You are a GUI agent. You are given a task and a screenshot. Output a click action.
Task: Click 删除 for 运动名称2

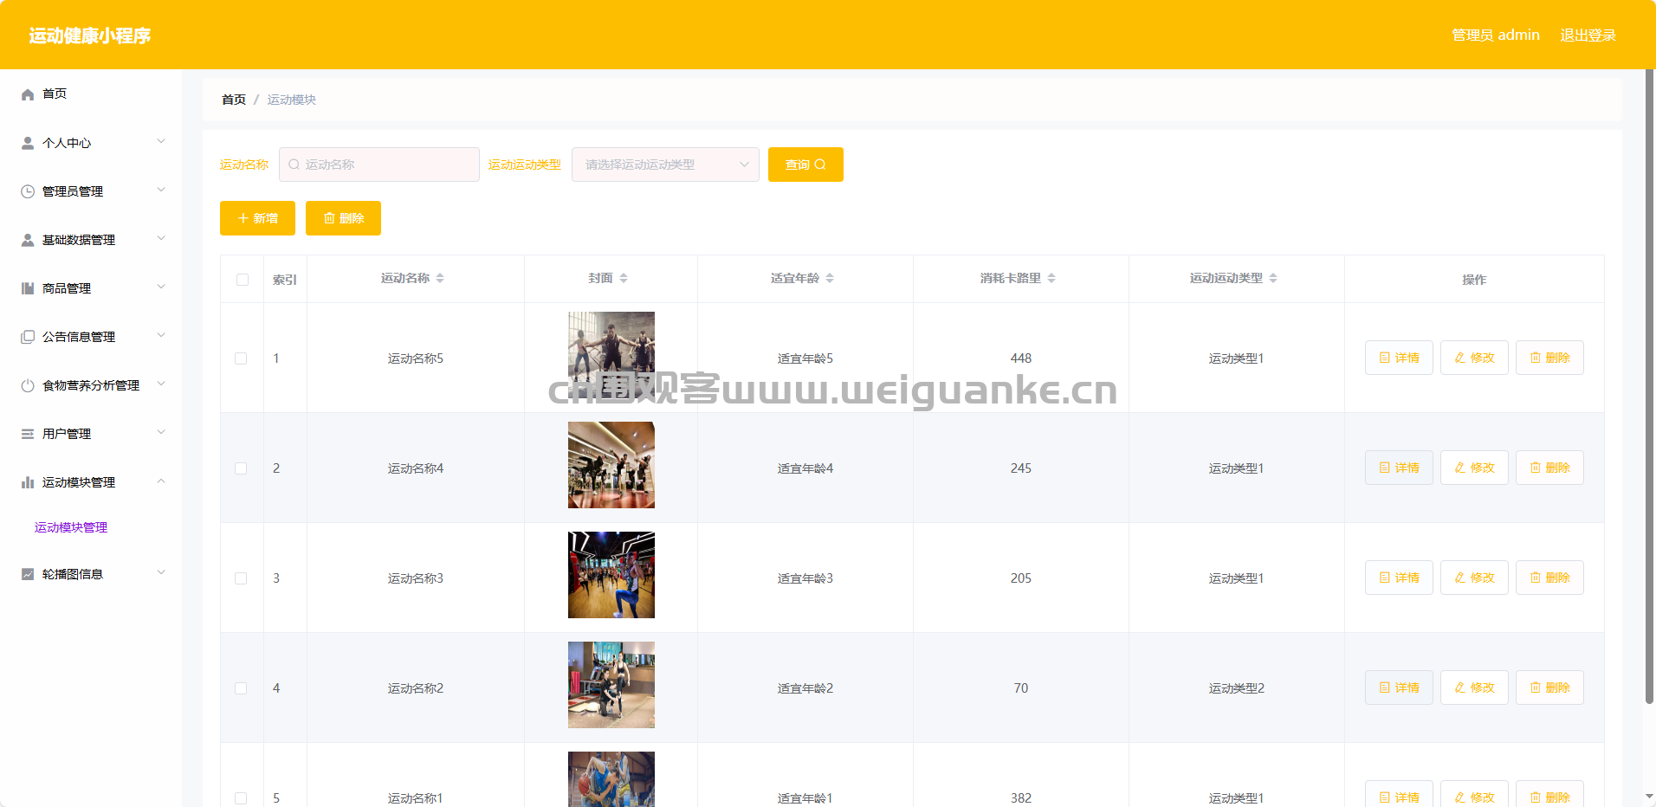(1549, 688)
